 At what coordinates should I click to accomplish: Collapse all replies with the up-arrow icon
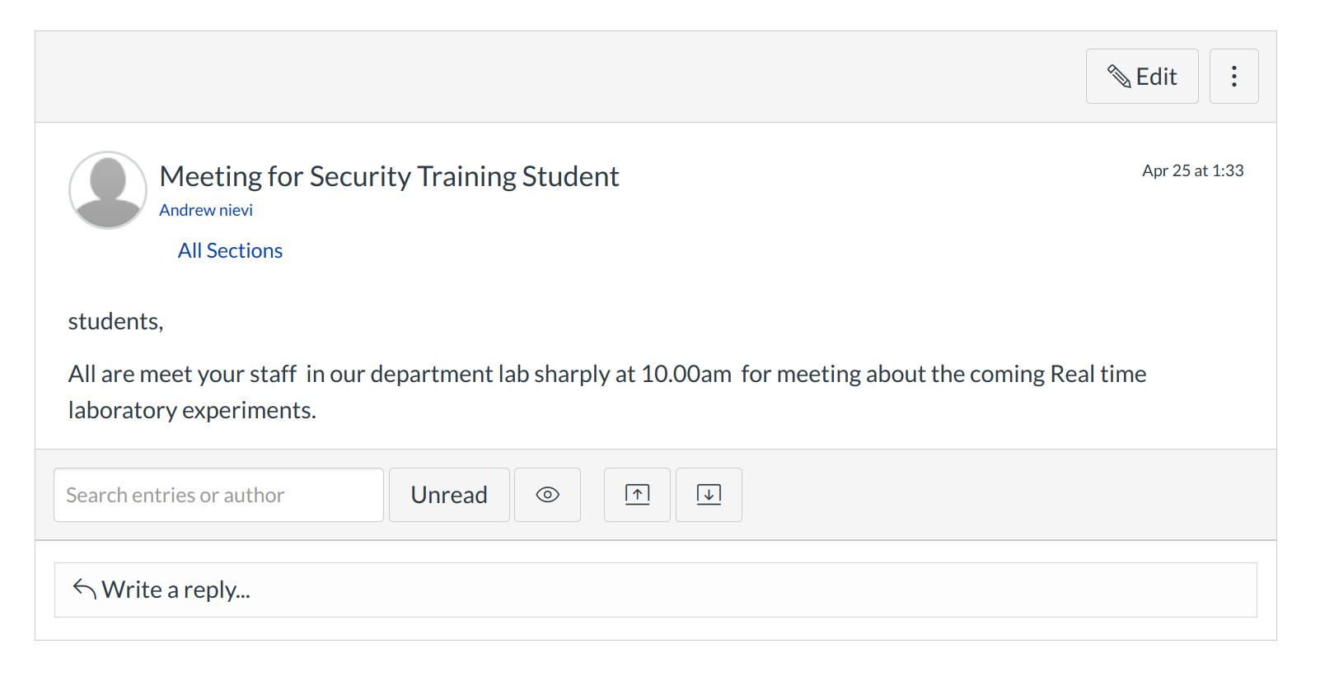[637, 495]
